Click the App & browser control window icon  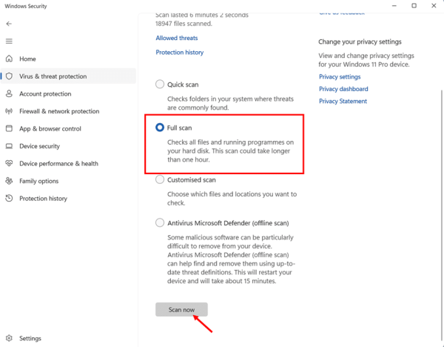(9, 128)
